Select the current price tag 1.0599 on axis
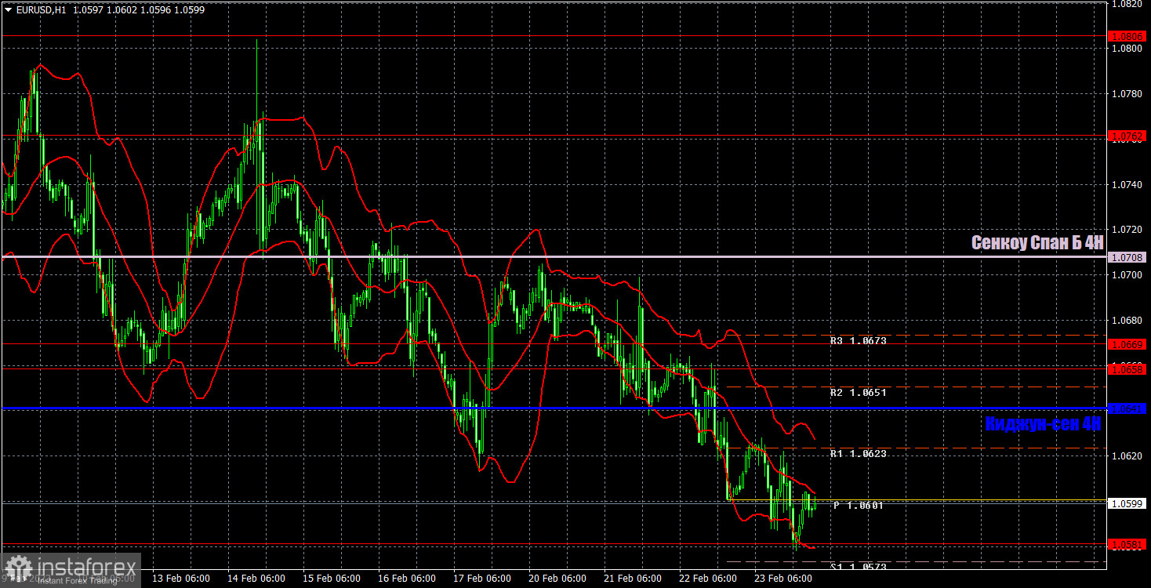The image size is (1151, 588). (x=1127, y=504)
